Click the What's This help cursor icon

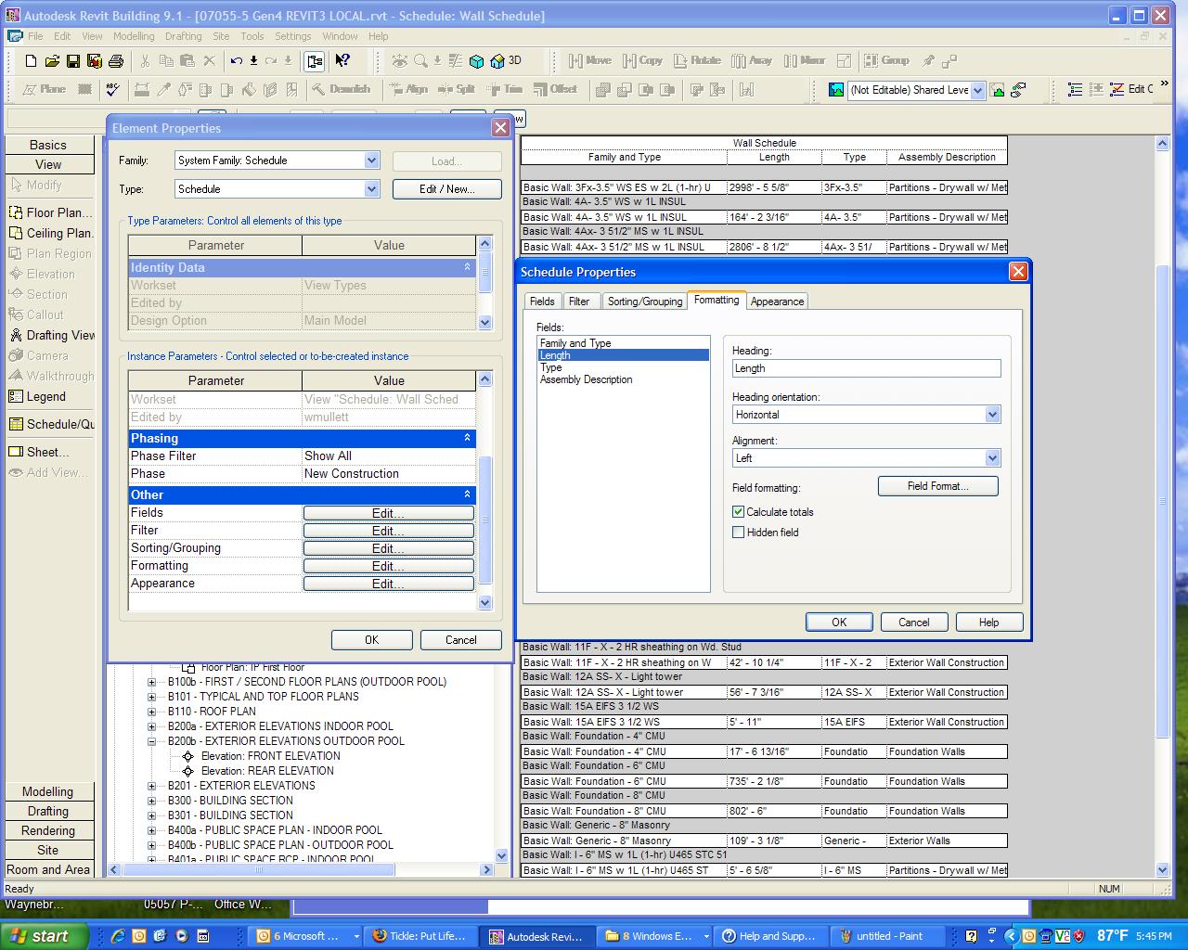coord(342,61)
